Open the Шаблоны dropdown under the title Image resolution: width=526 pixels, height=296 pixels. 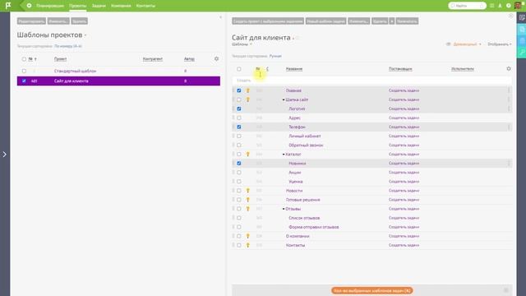pyautogui.click(x=242, y=44)
